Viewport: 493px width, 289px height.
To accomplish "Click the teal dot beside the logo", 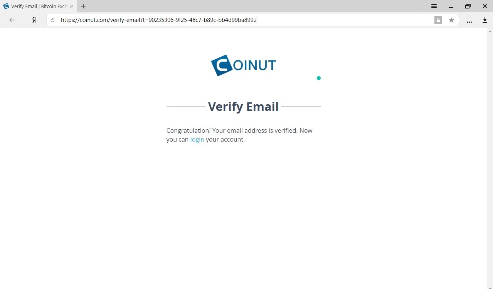I will pyautogui.click(x=319, y=78).
